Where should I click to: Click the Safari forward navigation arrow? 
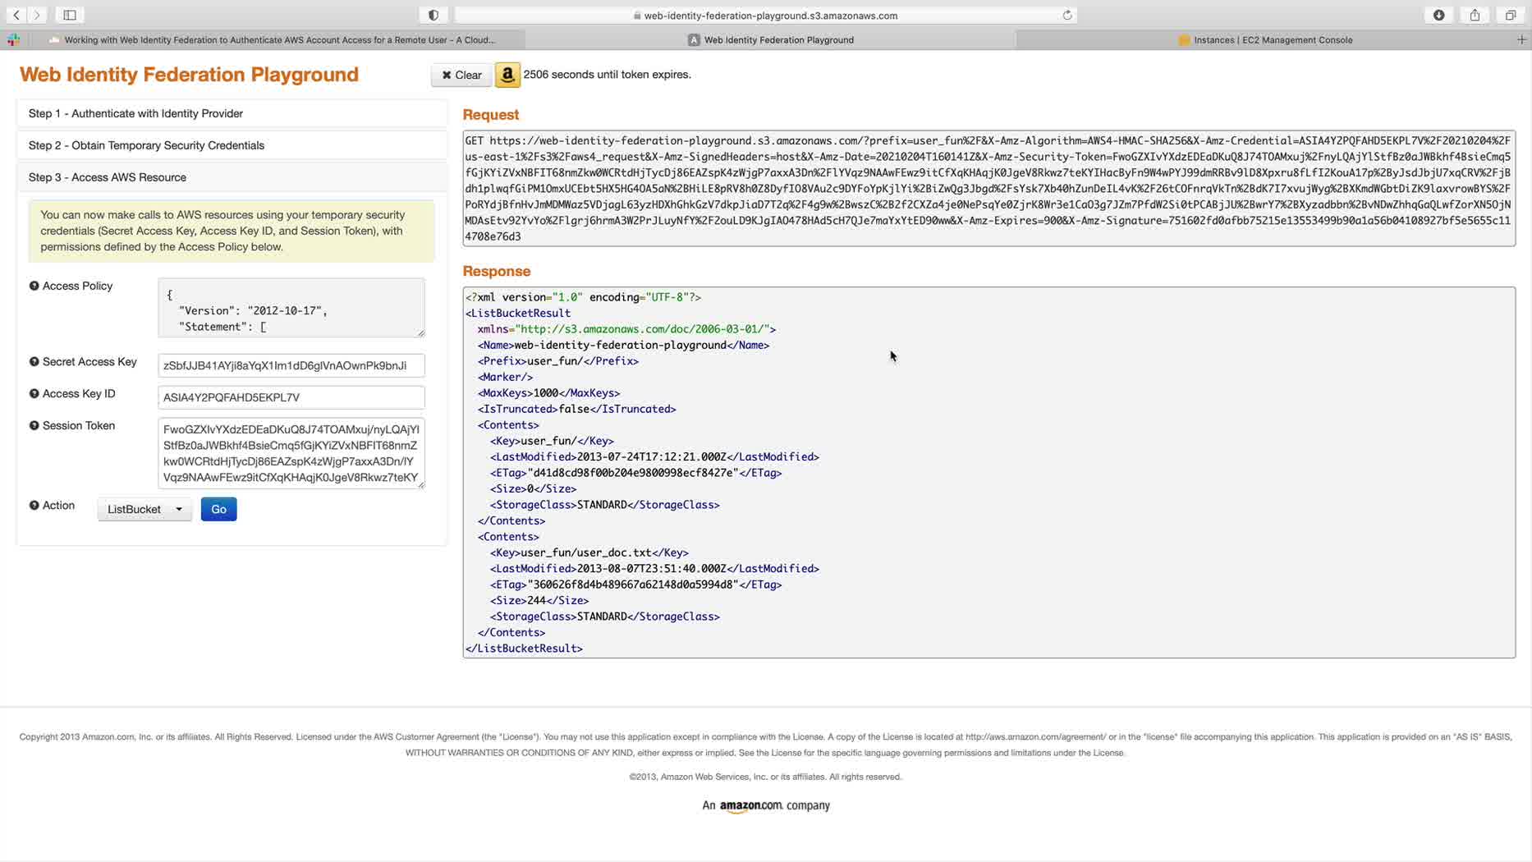point(37,15)
